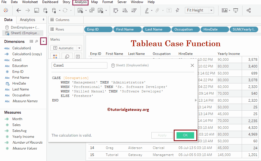Toggle the Analytics pane switch arrows
Screen dimensions: 261x161
[x=43, y=20]
